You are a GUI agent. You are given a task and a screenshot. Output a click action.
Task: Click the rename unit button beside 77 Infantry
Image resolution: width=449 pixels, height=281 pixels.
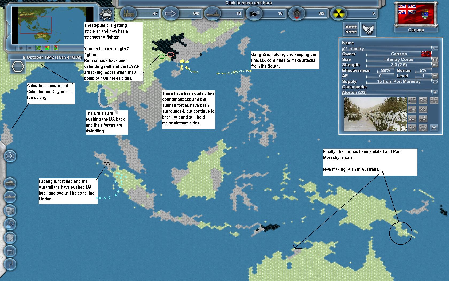tap(435, 48)
